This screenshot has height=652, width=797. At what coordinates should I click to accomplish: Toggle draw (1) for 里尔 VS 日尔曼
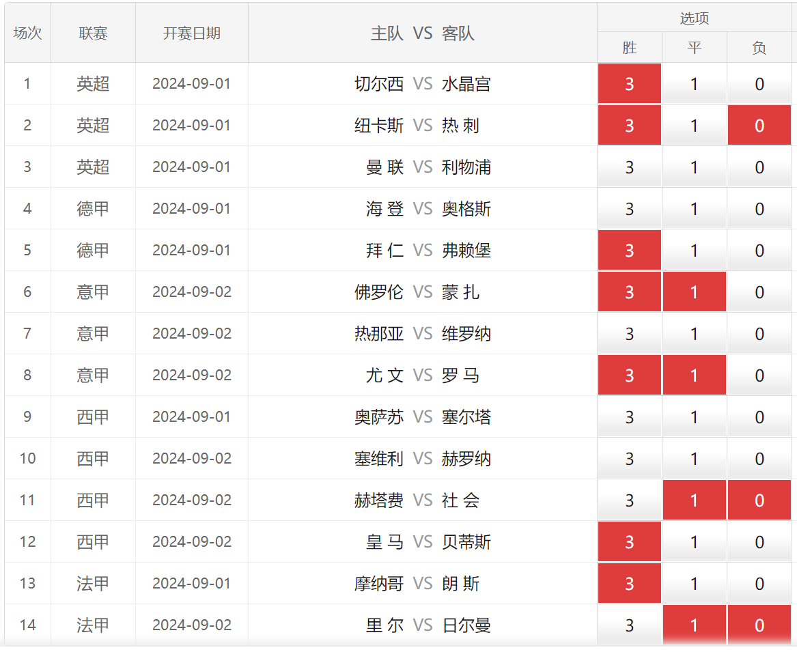(x=695, y=625)
